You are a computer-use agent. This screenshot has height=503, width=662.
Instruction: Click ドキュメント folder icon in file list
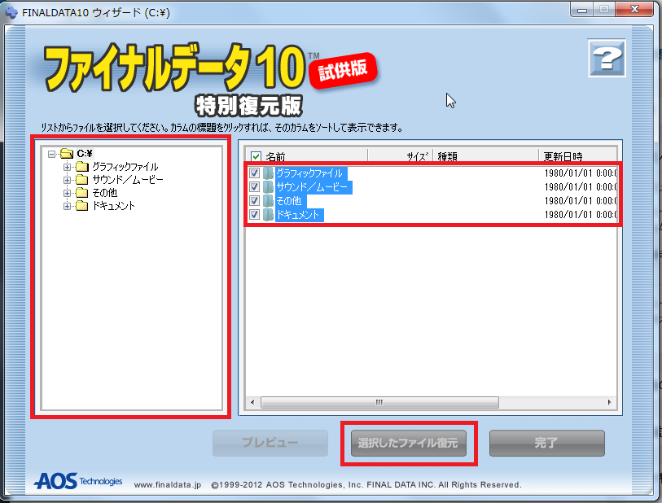pos(268,215)
